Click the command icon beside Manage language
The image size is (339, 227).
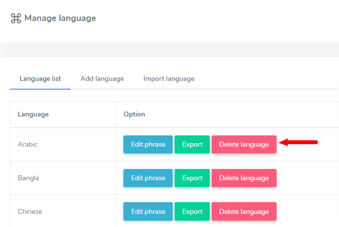(16, 19)
